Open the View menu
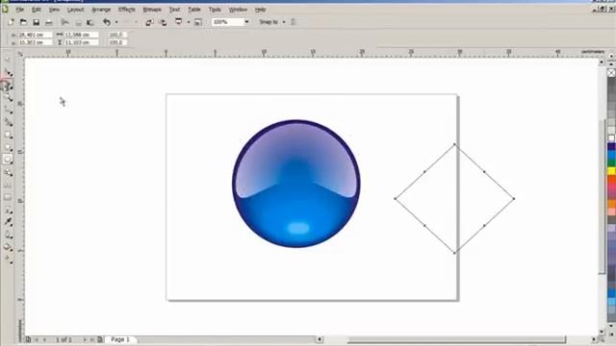Viewport: 616px width, 346px height. (54, 10)
